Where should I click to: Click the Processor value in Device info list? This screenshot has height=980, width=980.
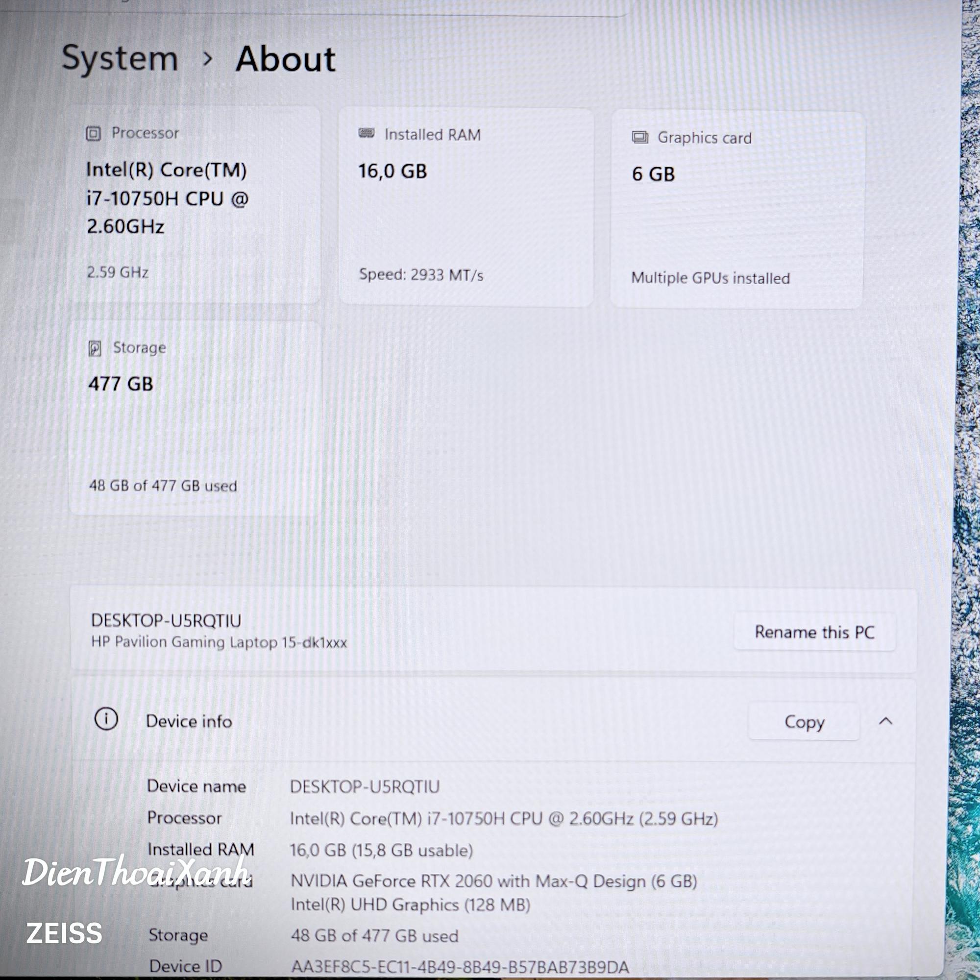pos(504,819)
